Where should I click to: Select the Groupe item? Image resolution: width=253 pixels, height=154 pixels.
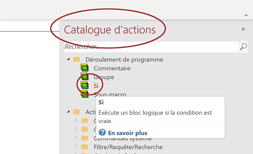(x=104, y=77)
